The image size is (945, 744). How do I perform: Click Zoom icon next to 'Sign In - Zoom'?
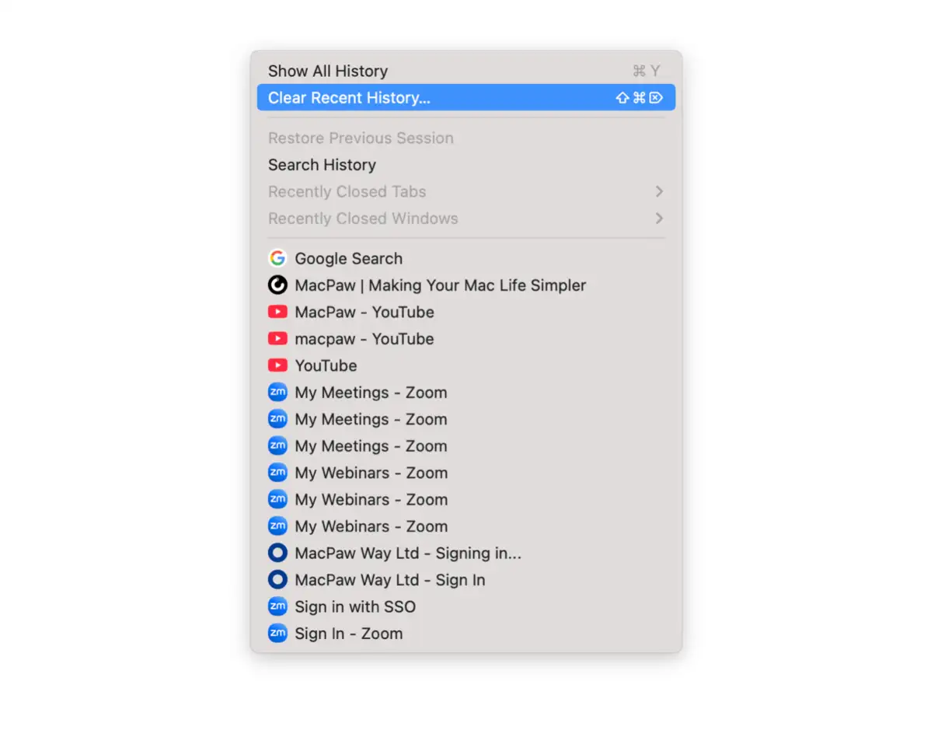(x=277, y=633)
